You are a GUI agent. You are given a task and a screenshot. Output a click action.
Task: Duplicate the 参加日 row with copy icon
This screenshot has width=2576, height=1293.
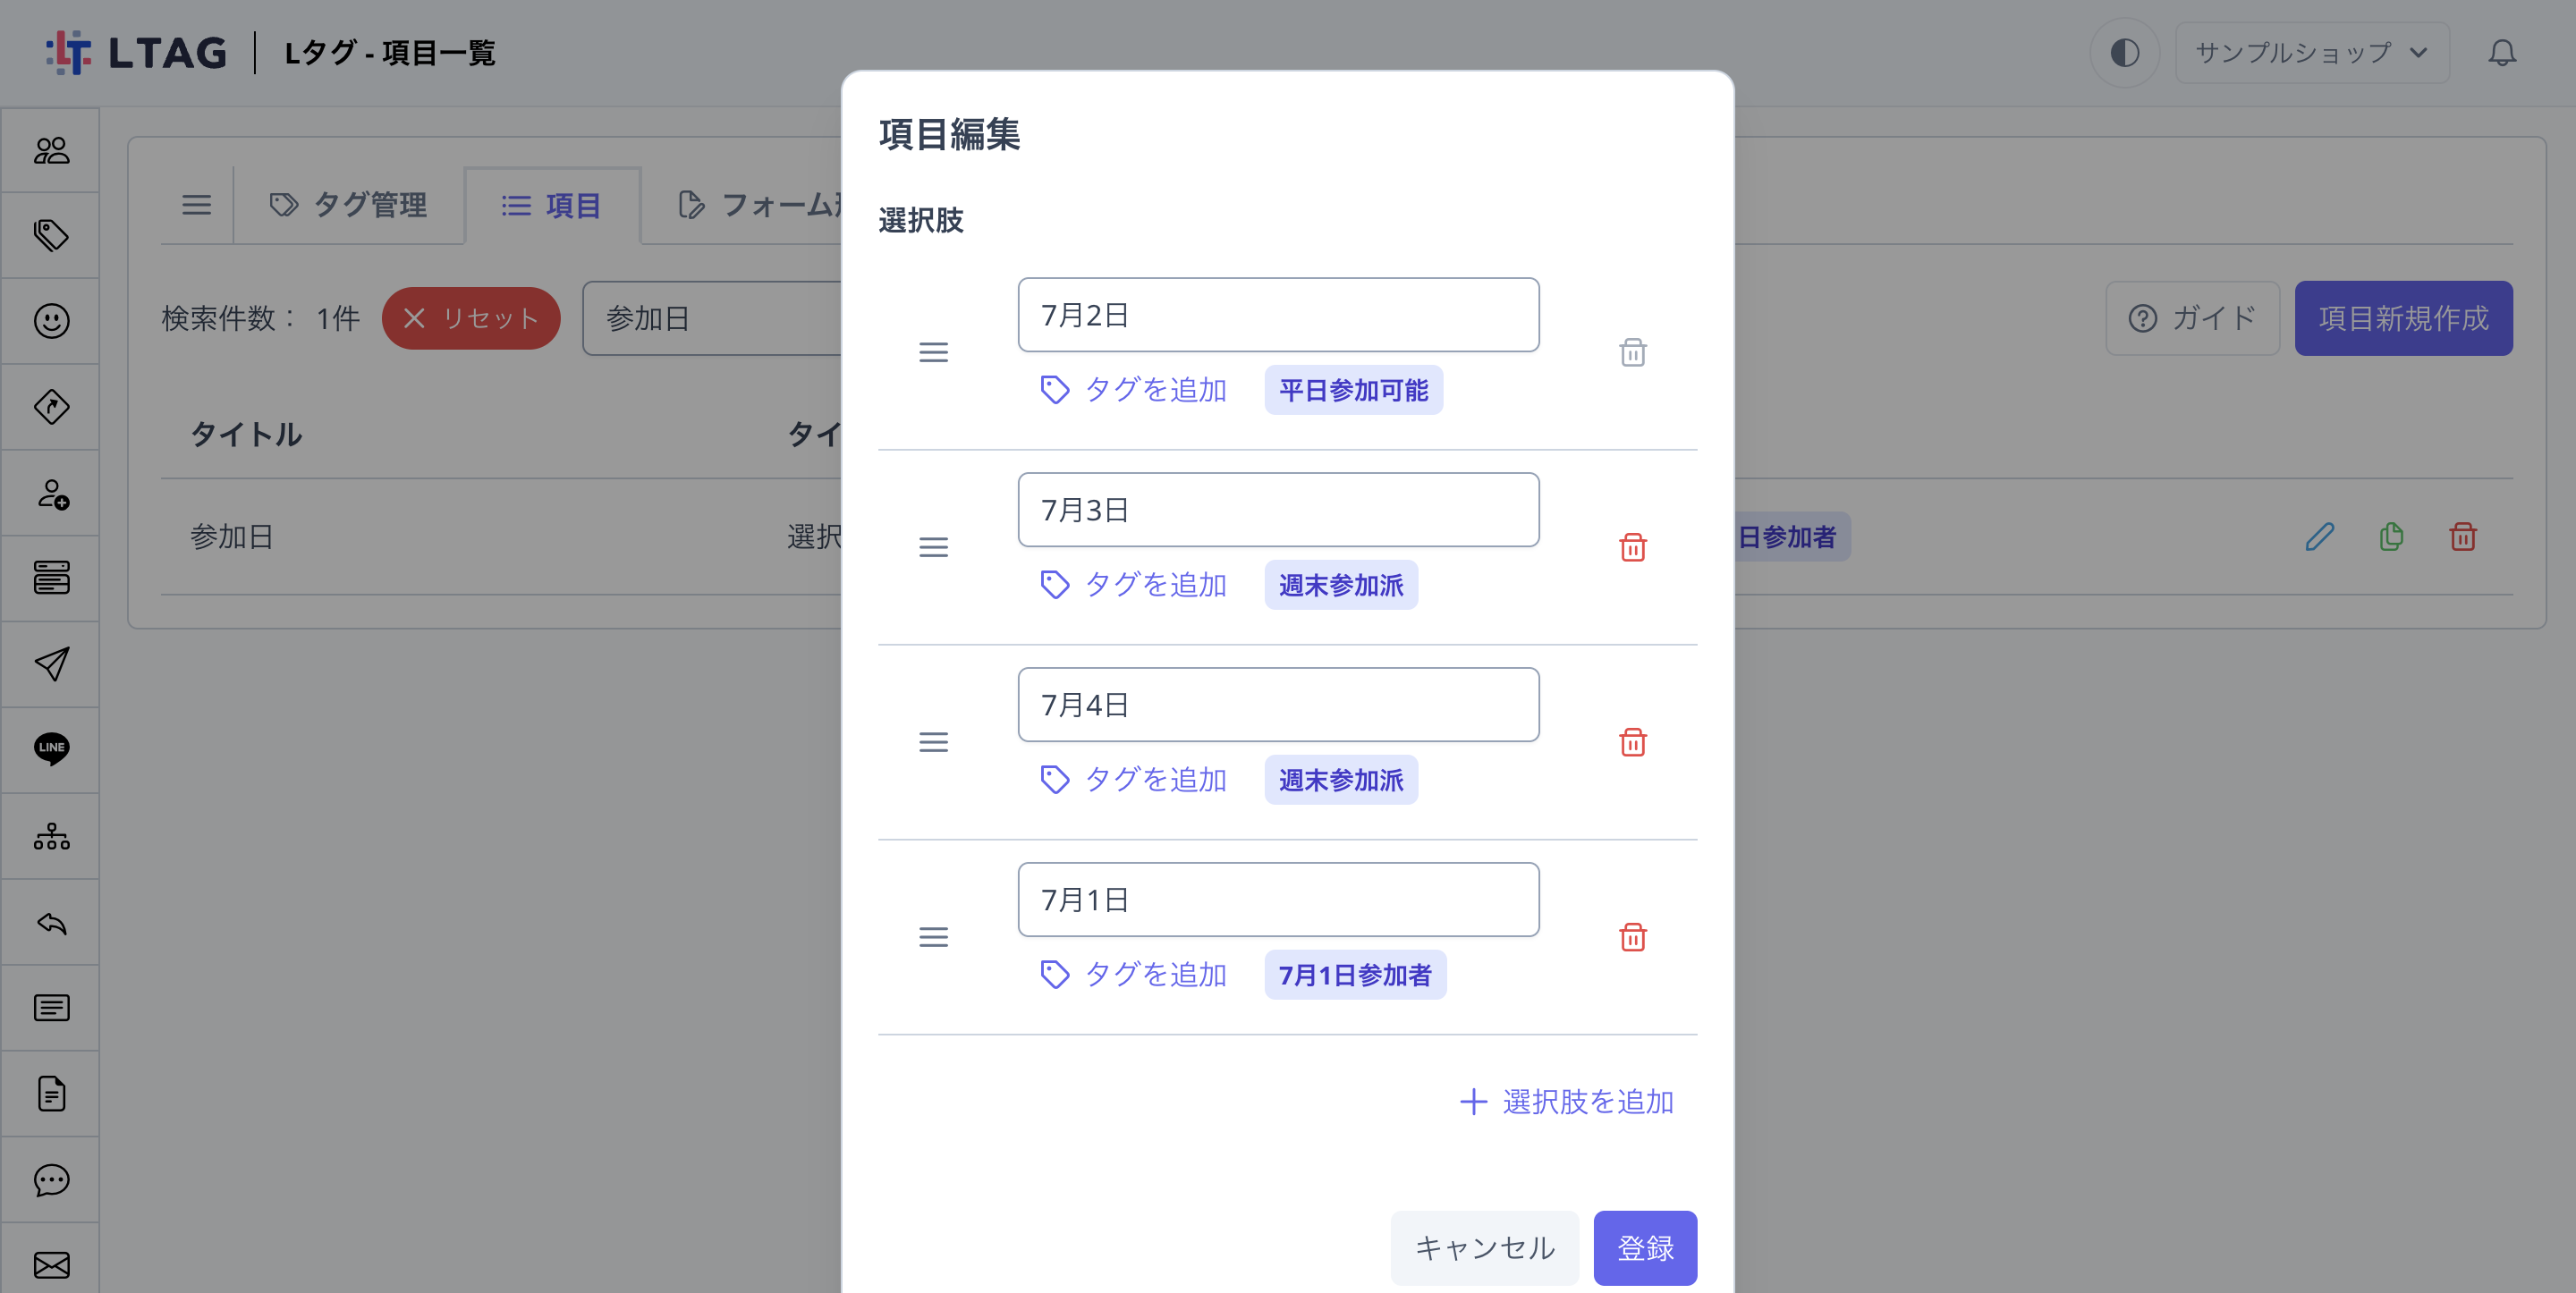[2391, 537]
